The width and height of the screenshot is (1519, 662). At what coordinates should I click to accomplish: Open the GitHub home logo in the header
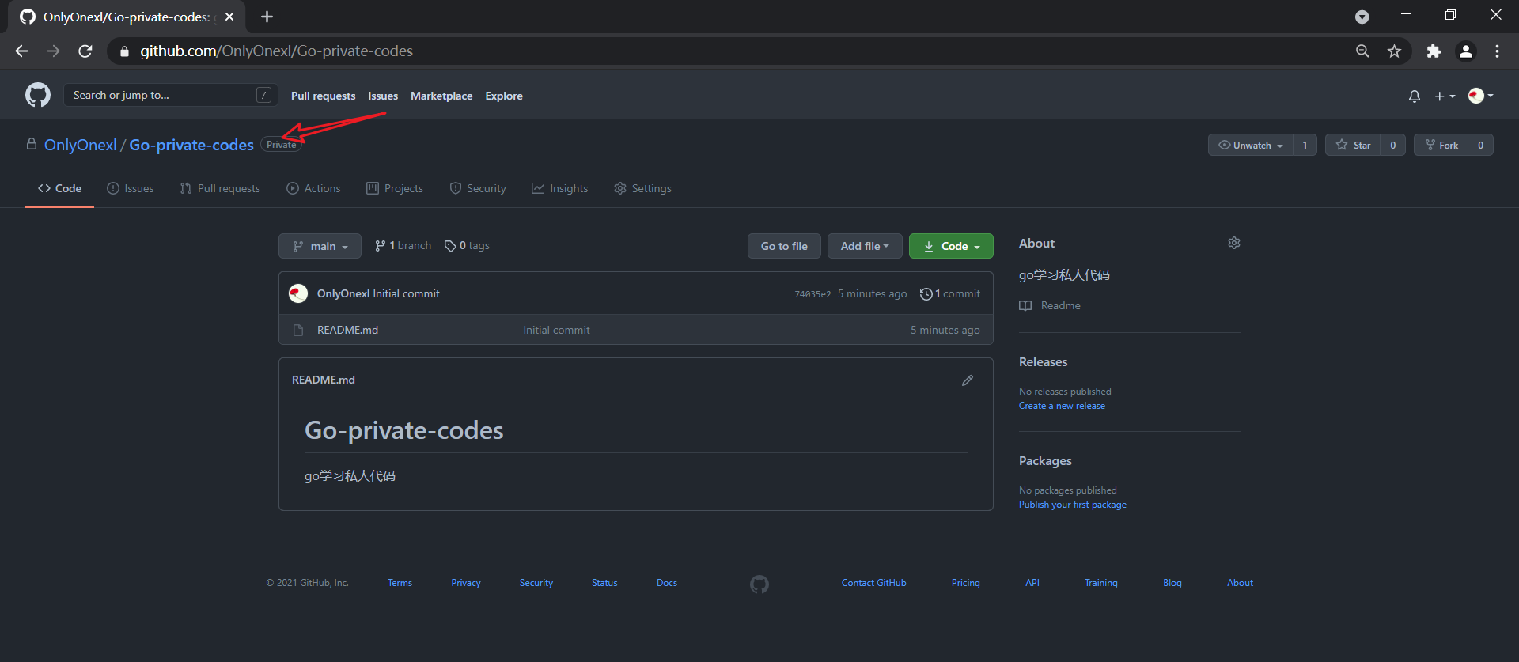point(38,95)
